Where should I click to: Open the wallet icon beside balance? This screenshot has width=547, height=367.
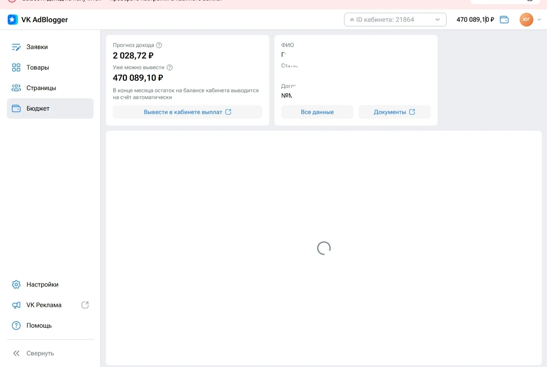click(x=504, y=20)
